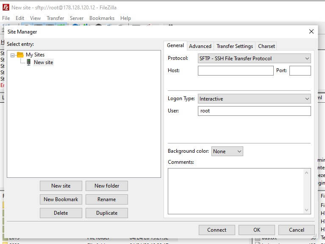The image size is (325, 244).
Task: Focus the Host input field
Action: 236,70
